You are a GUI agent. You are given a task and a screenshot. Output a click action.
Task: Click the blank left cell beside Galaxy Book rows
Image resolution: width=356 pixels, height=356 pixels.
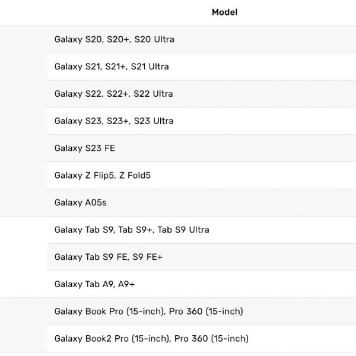tap(24, 325)
